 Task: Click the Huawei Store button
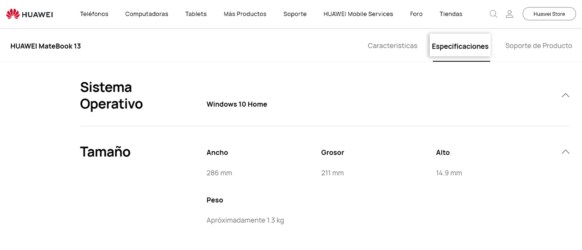[x=549, y=14]
